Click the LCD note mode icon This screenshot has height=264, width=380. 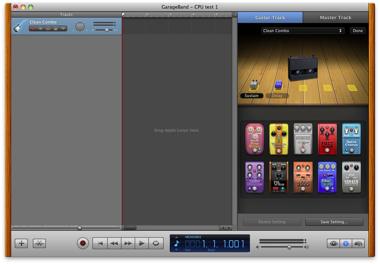pos(177,243)
